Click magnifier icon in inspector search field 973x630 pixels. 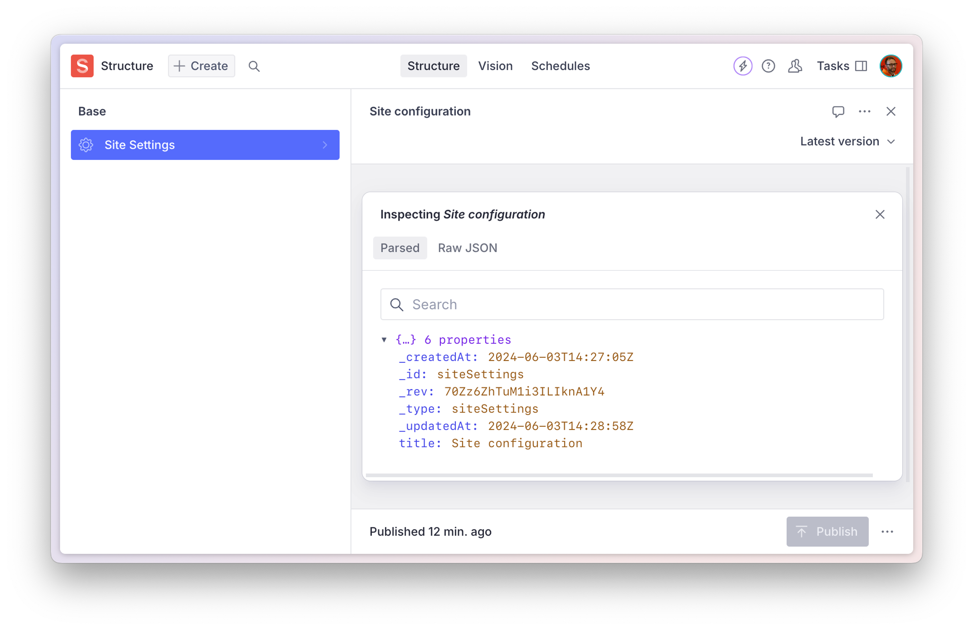[396, 305]
